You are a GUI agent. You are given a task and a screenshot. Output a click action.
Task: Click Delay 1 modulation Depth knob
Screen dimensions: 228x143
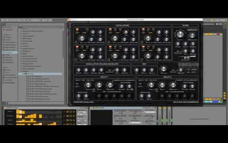[x=86, y=96]
